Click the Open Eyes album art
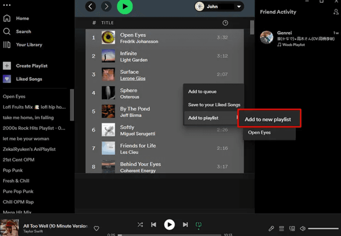This screenshot has height=236, width=341. [108, 37]
